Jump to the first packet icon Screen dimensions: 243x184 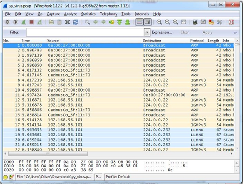119,22
